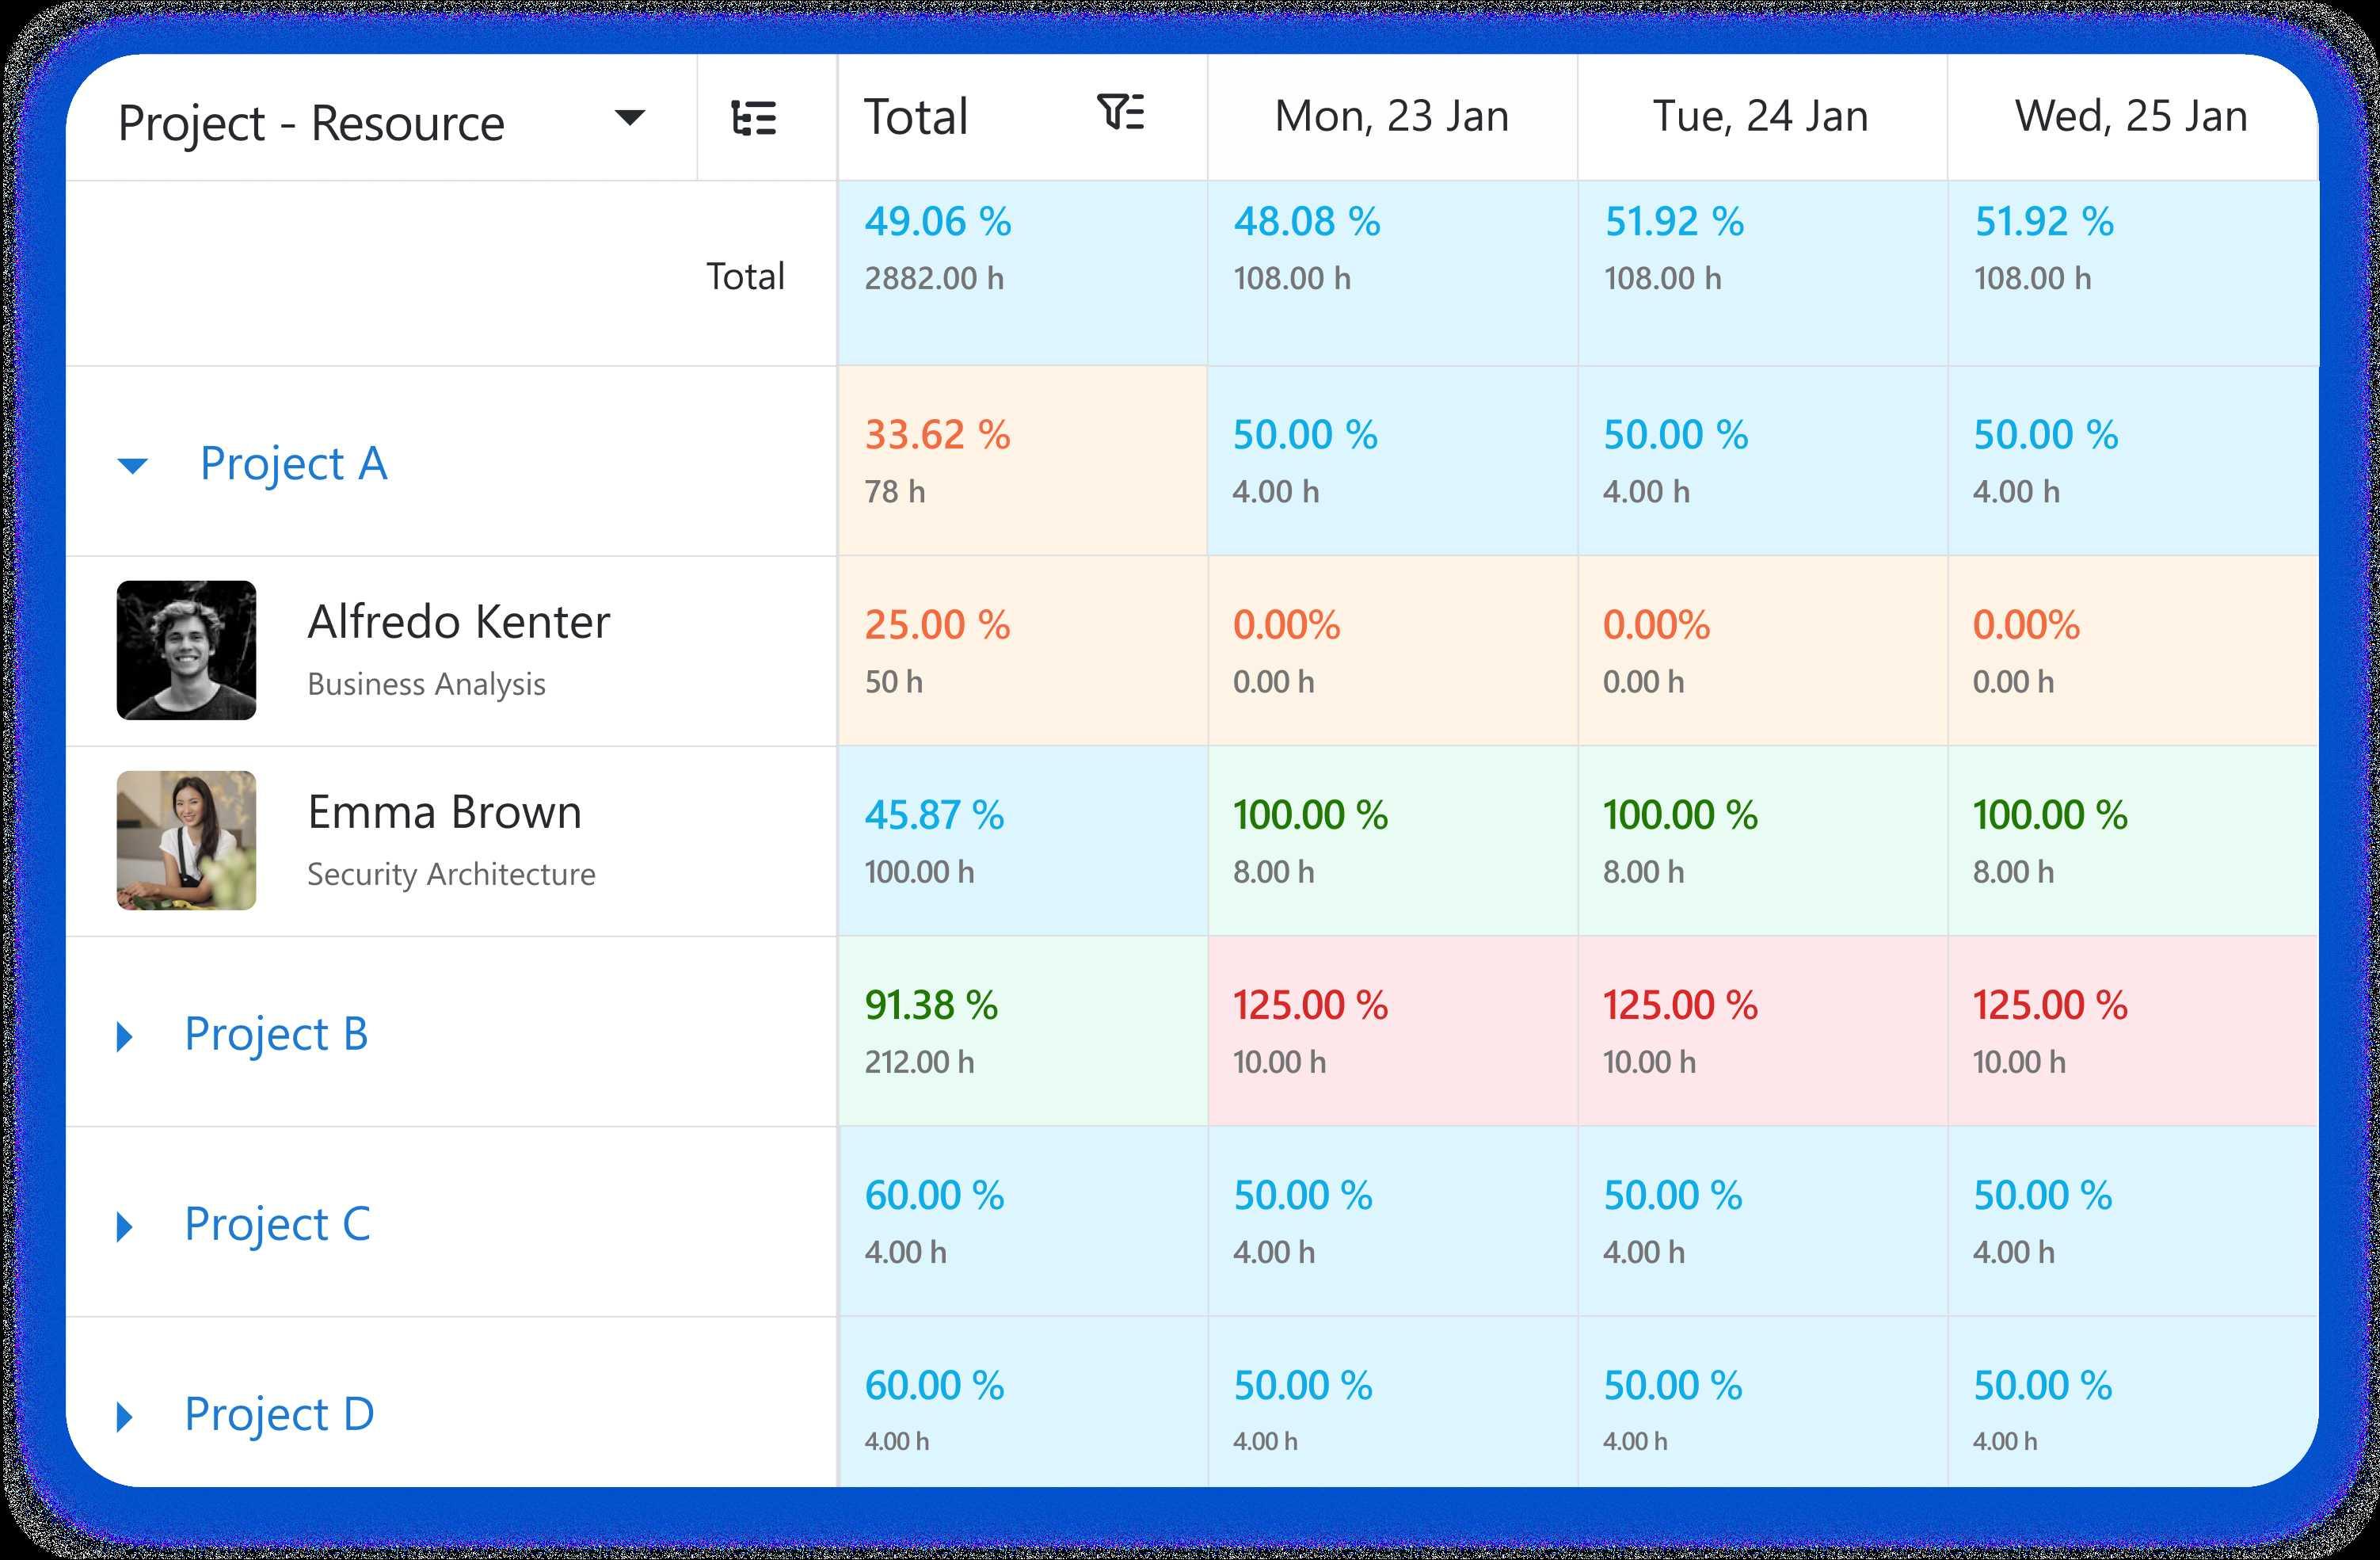Click Alfredo Kenter's profile photo

point(187,650)
